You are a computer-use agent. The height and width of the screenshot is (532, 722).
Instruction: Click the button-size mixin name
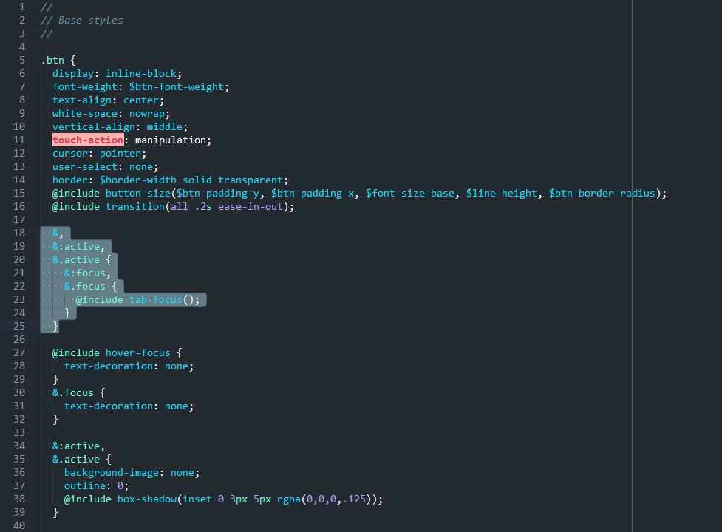tap(138, 194)
